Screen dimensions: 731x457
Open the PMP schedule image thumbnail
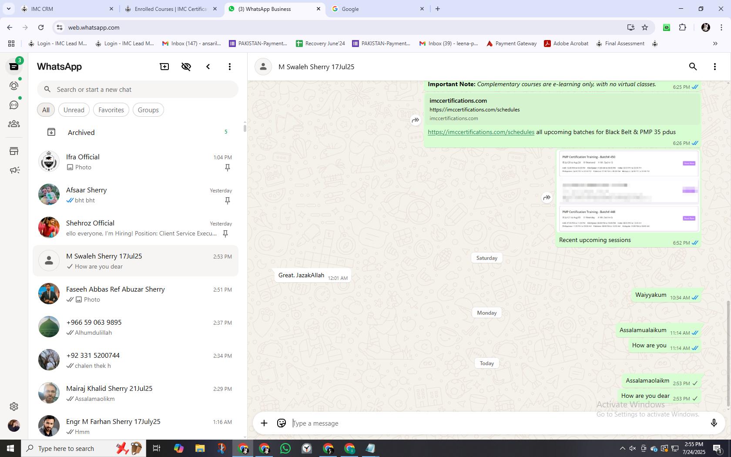(628, 192)
